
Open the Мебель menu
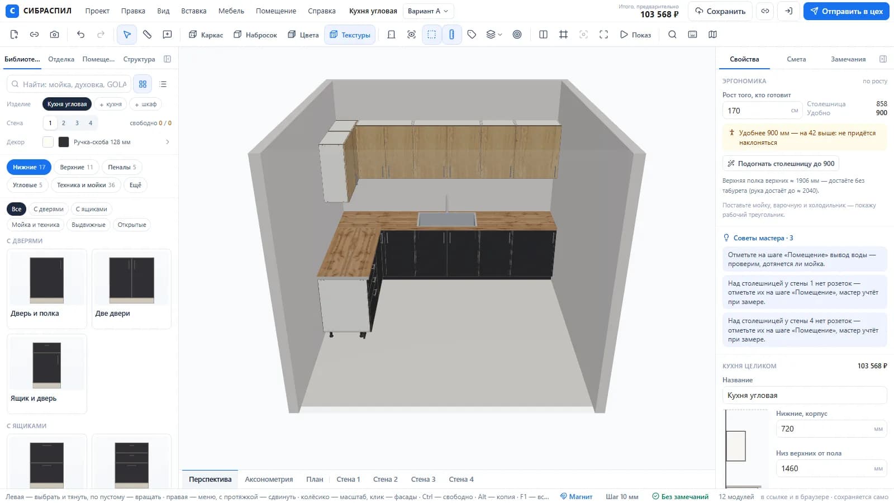(231, 11)
